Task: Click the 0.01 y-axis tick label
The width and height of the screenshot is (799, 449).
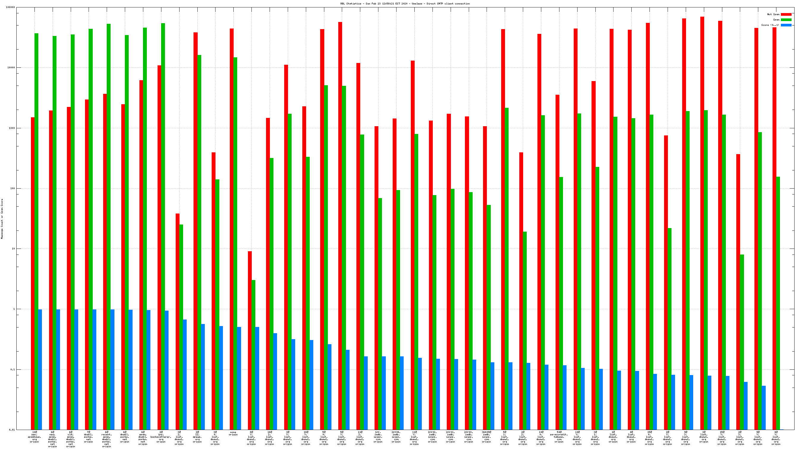Action: point(12,430)
